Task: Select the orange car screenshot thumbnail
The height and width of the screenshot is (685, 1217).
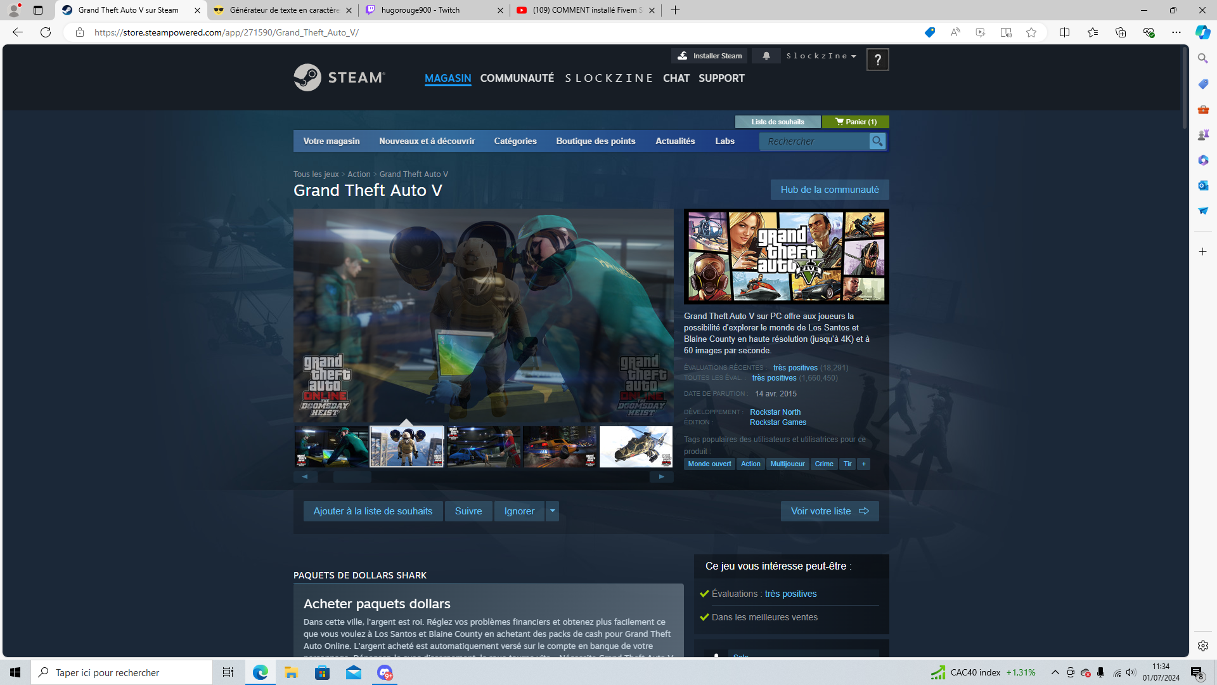Action: tap(560, 447)
